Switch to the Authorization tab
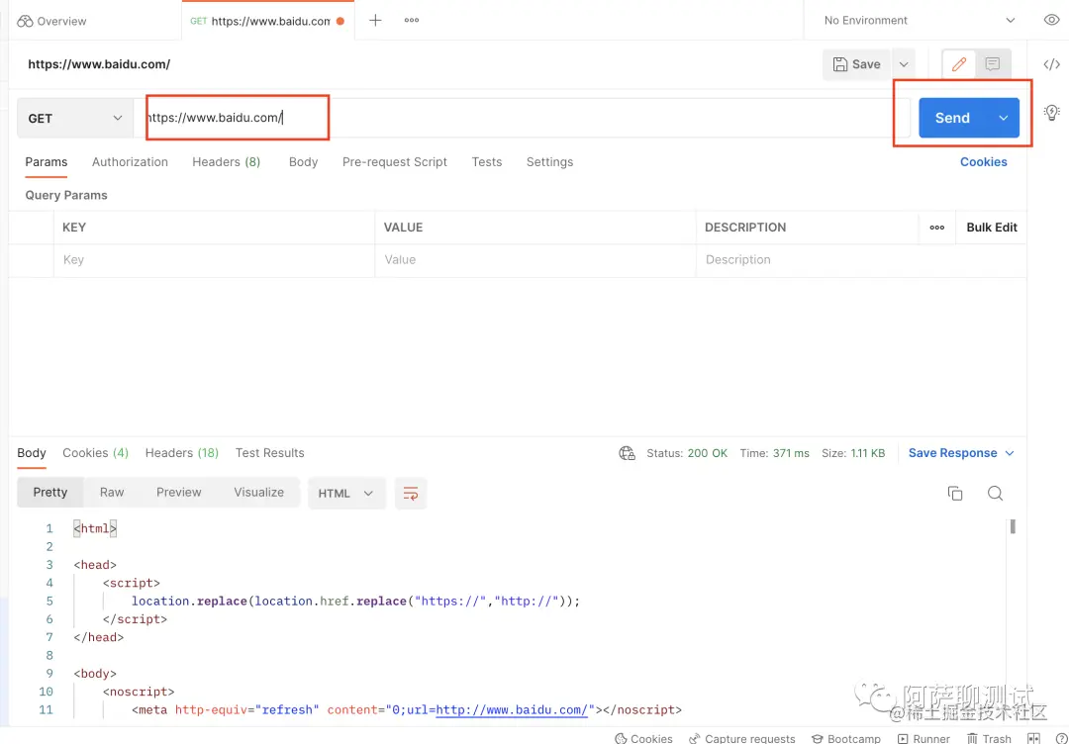This screenshot has height=744, width=1069. click(x=130, y=162)
